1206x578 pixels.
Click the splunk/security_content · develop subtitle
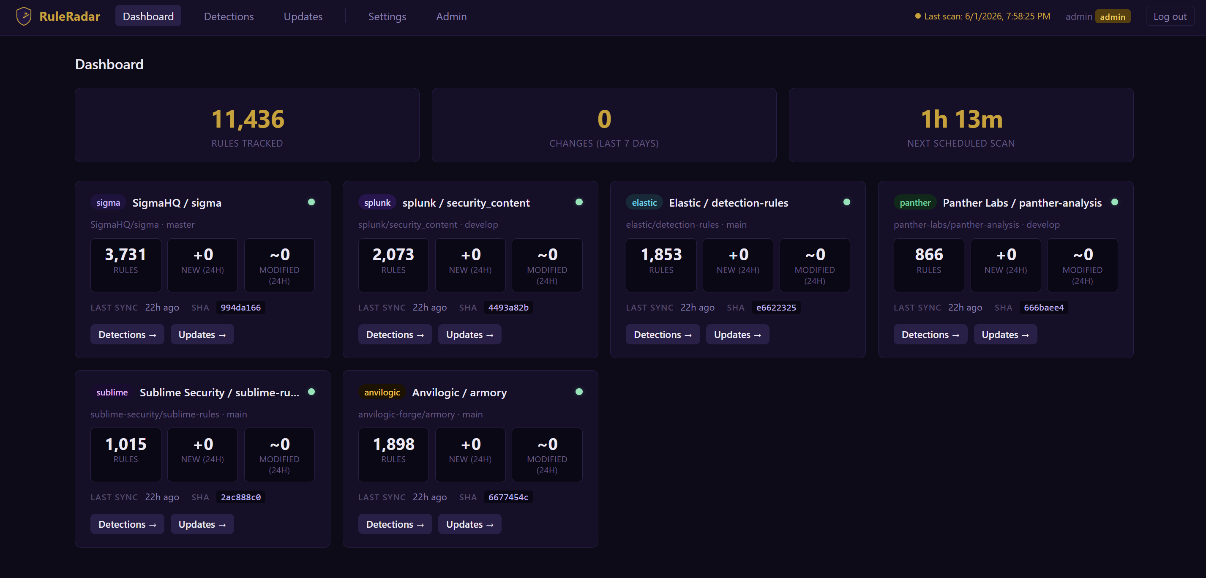click(428, 225)
